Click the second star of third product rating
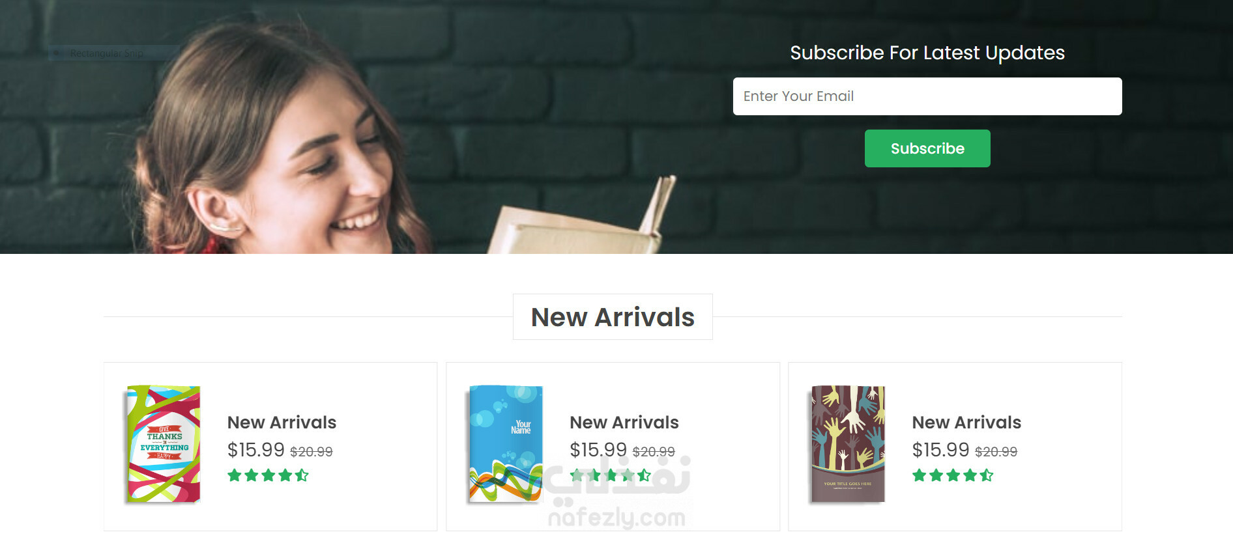The width and height of the screenshot is (1233, 543). tap(936, 475)
